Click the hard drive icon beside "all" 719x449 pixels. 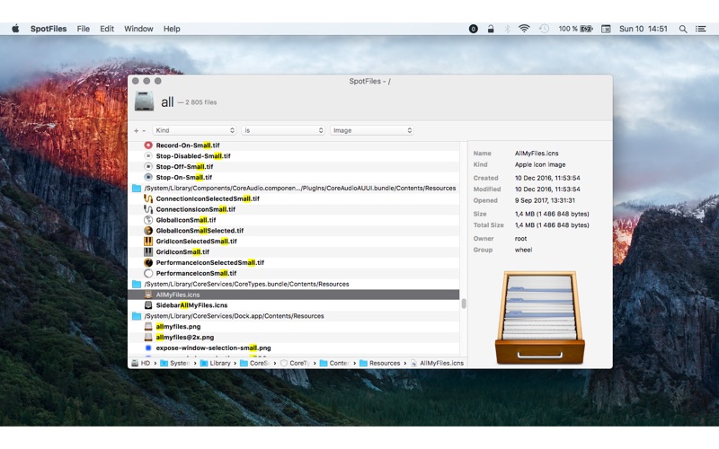[x=144, y=101]
